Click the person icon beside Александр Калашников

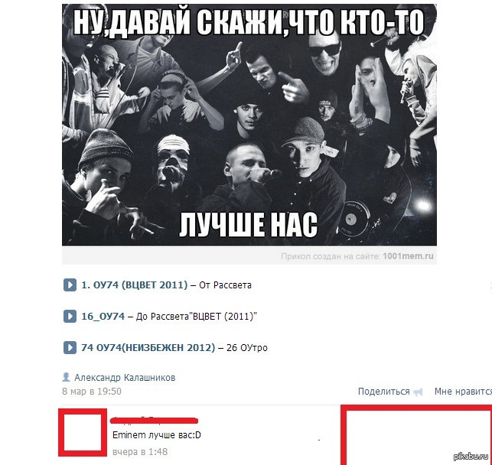(67, 377)
